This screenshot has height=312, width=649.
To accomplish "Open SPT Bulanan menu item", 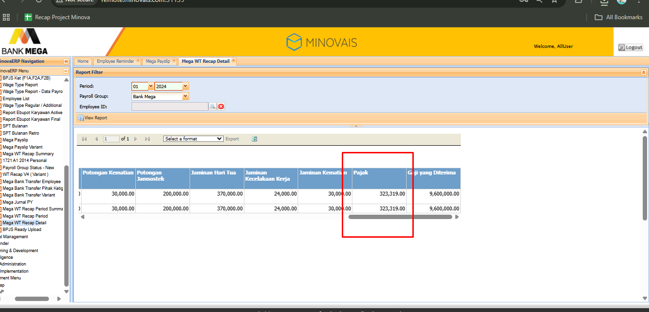I will pyautogui.click(x=15, y=126).
